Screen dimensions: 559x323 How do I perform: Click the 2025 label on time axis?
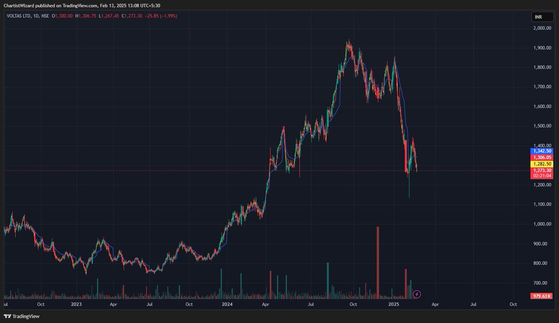[x=394, y=305]
